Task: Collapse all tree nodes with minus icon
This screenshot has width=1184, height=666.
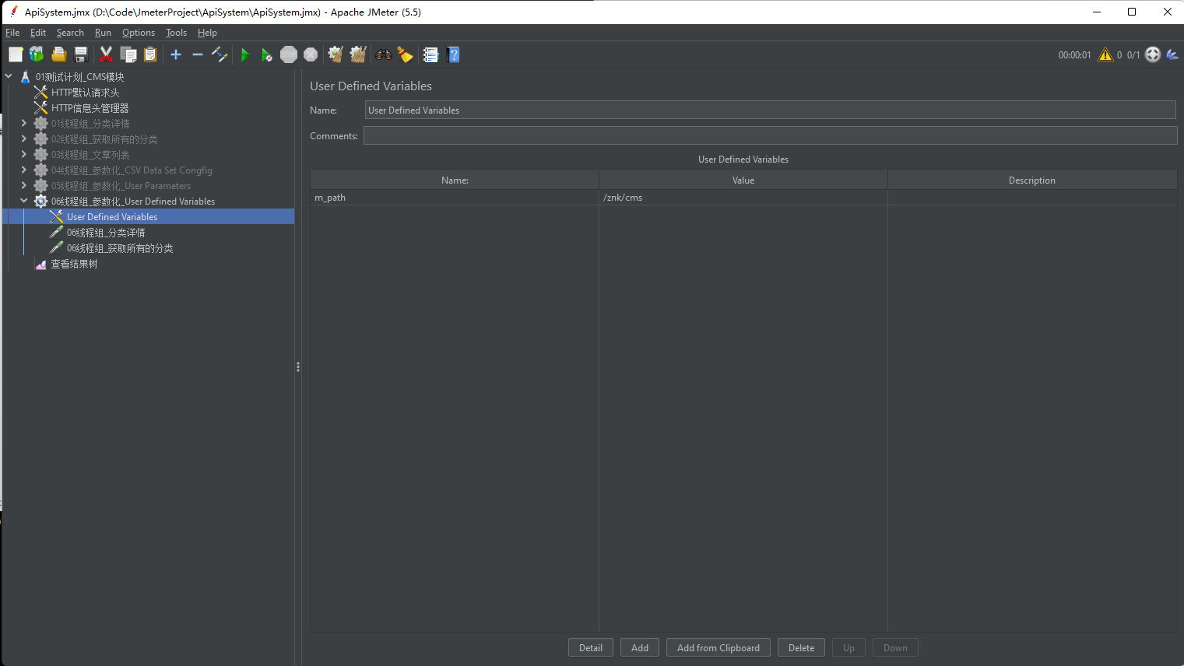Action: pyautogui.click(x=198, y=54)
